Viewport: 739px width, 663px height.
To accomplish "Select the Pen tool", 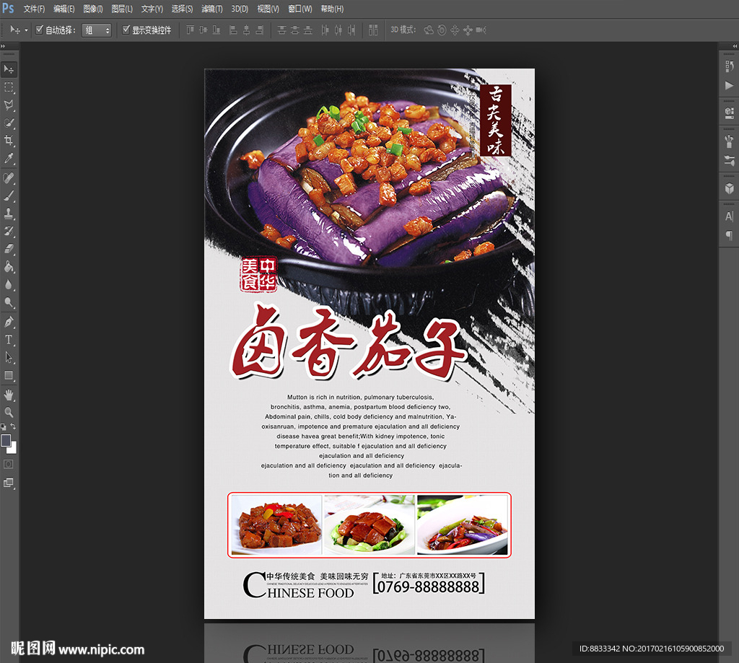I will coord(9,322).
